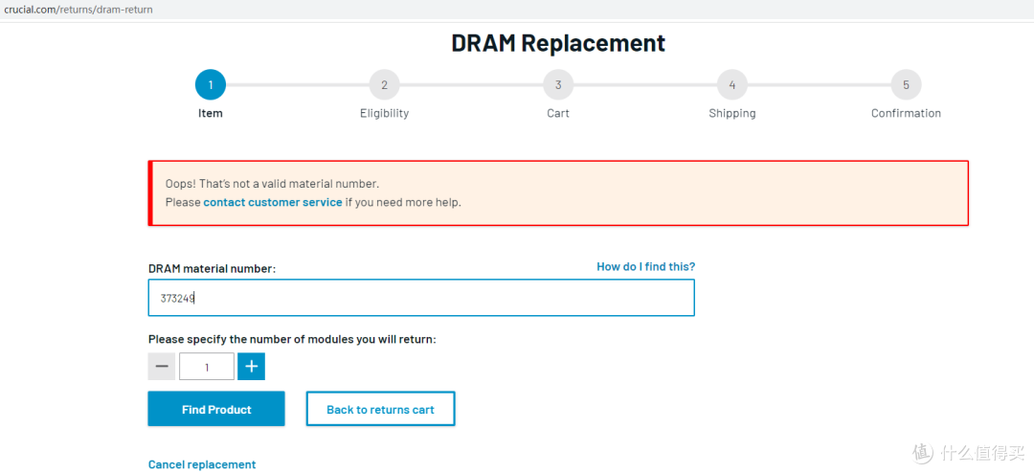Select the Cart step label
Viewport: 1034px width, 474px height.
558,113
